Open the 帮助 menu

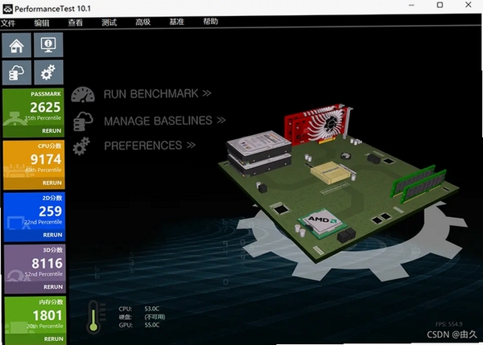click(x=210, y=21)
